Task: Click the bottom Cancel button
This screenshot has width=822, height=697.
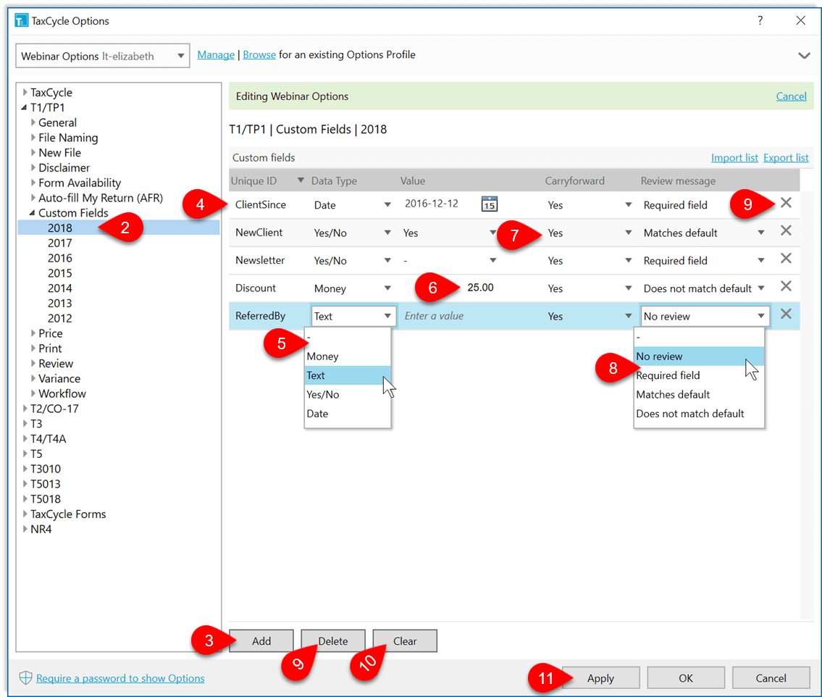Action: (771, 678)
